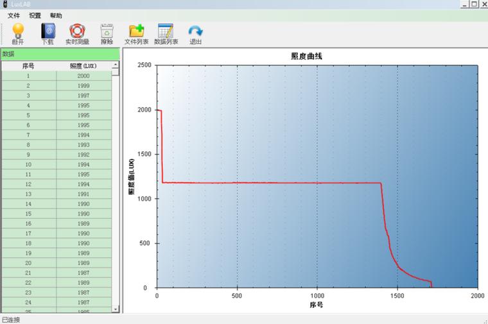Select the value 1987 in row 23
The height and width of the screenshot is (324, 488).
(x=83, y=293)
